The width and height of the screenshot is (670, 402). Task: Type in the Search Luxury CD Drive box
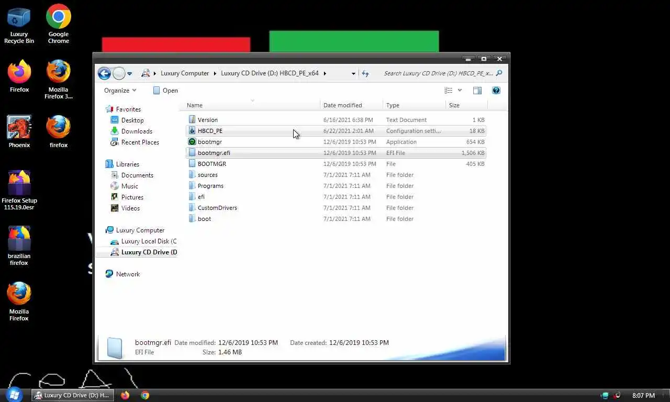(x=438, y=73)
